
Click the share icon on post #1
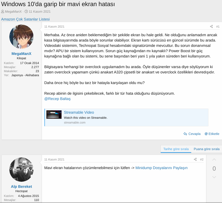pos(211,26)
